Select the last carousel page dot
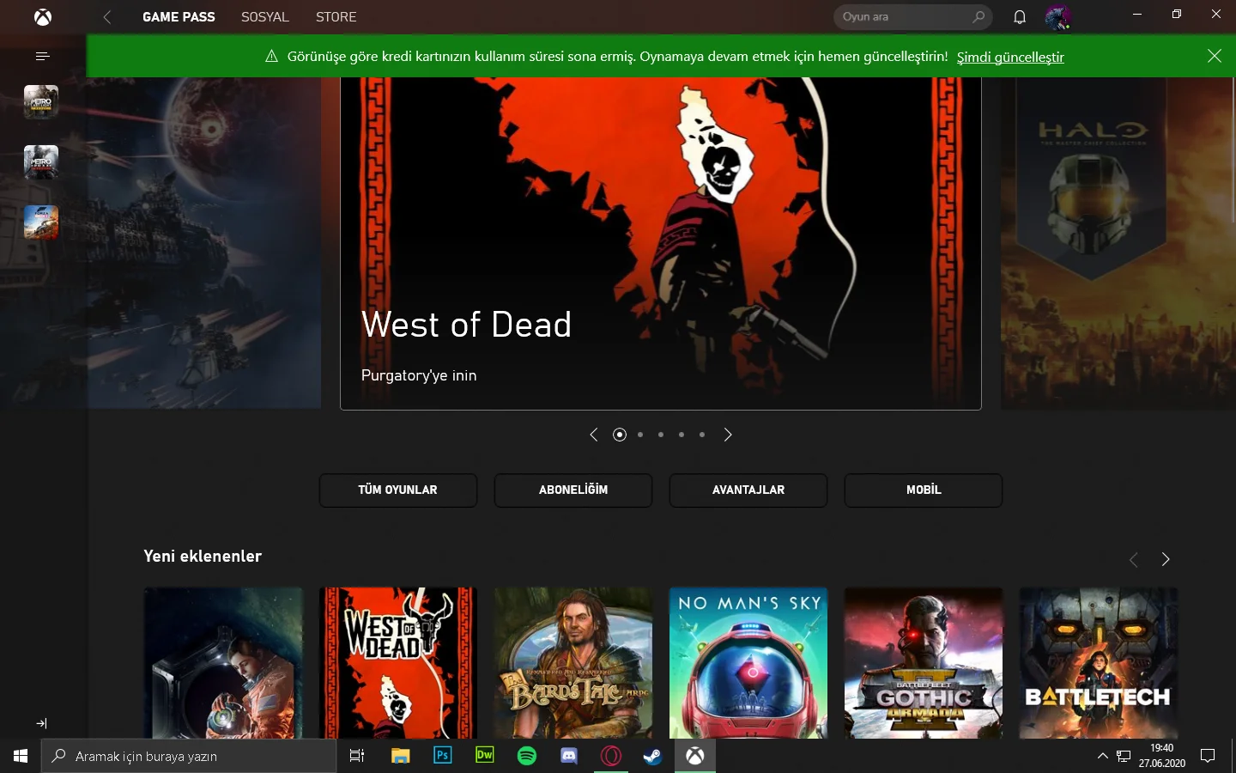This screenshot has height=773, width=1236. click(702, 435)
